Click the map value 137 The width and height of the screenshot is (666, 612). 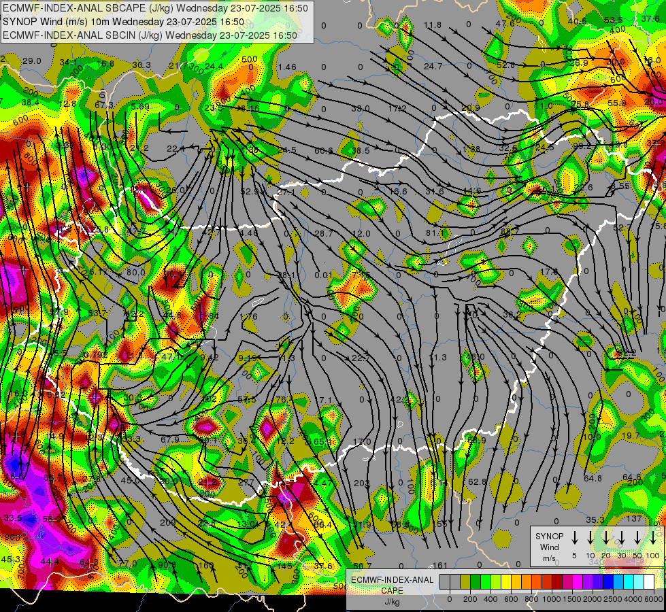click(634, 519)
